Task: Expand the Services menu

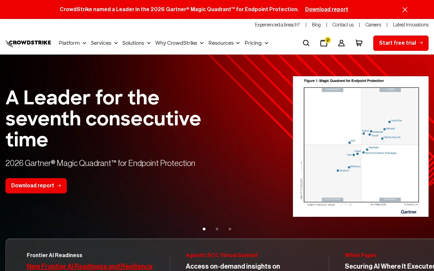Action: click(x=104, y=43)
